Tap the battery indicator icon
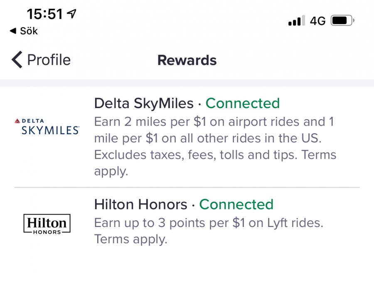 click(x=342, y=20)
